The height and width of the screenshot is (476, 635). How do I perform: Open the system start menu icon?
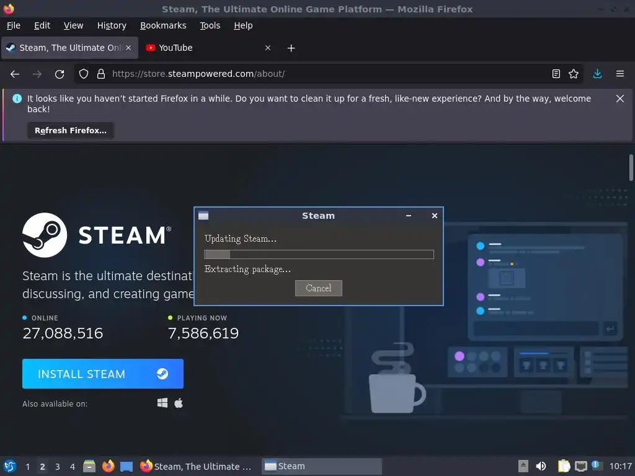pos(10,466)
